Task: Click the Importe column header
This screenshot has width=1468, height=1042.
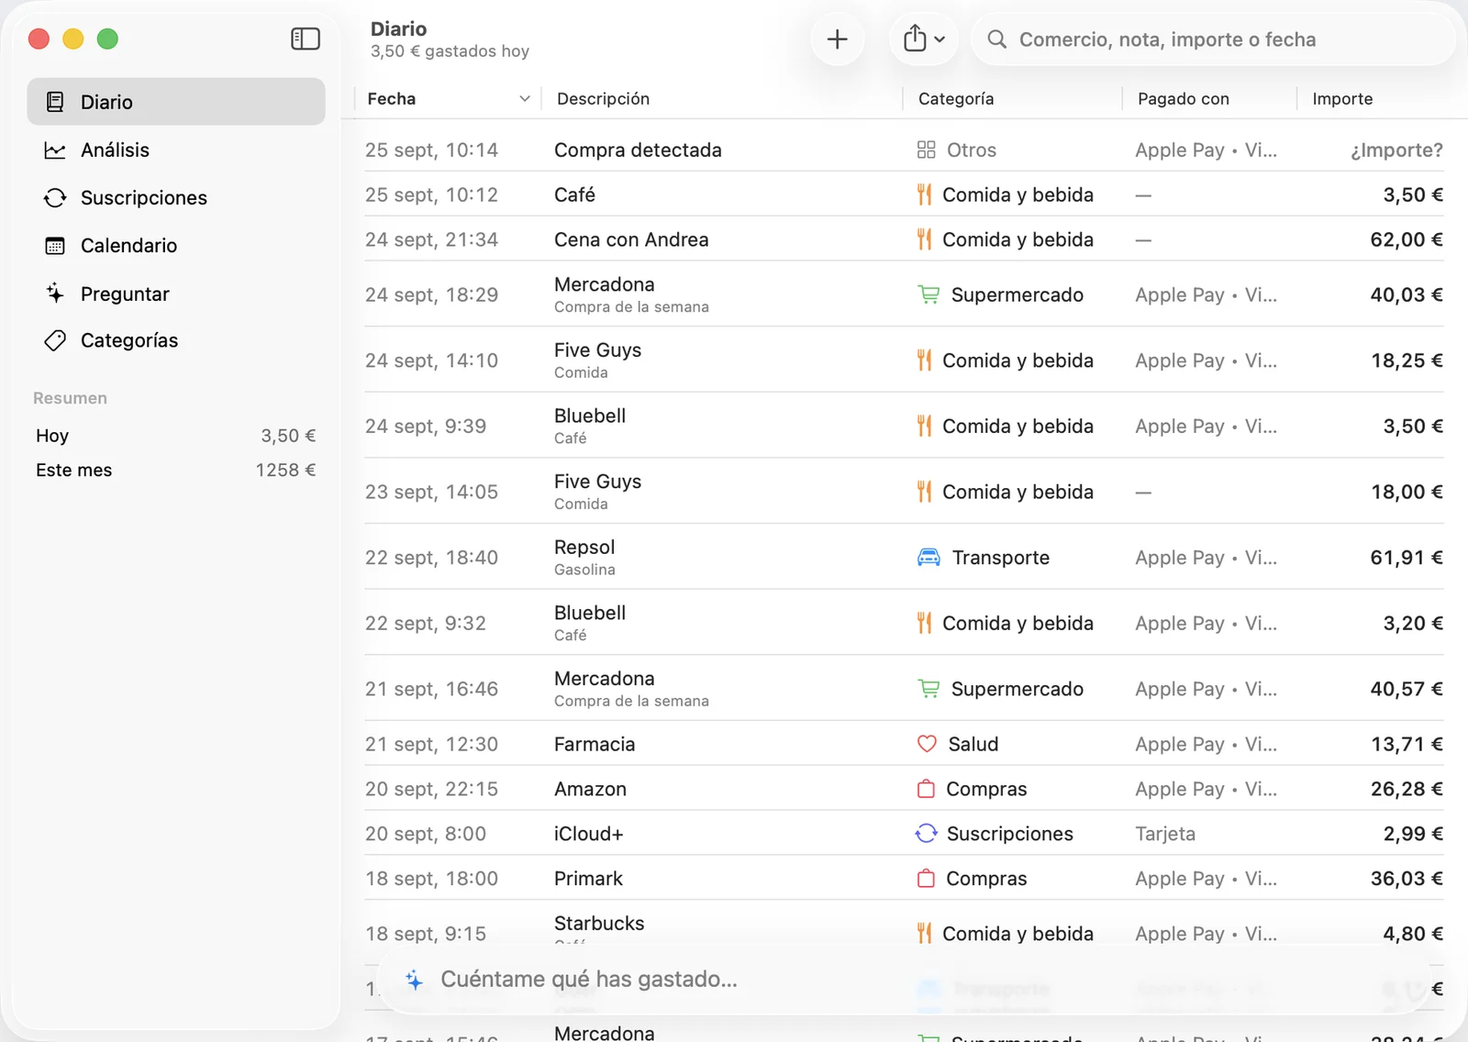Action: tap(1342, 99)
